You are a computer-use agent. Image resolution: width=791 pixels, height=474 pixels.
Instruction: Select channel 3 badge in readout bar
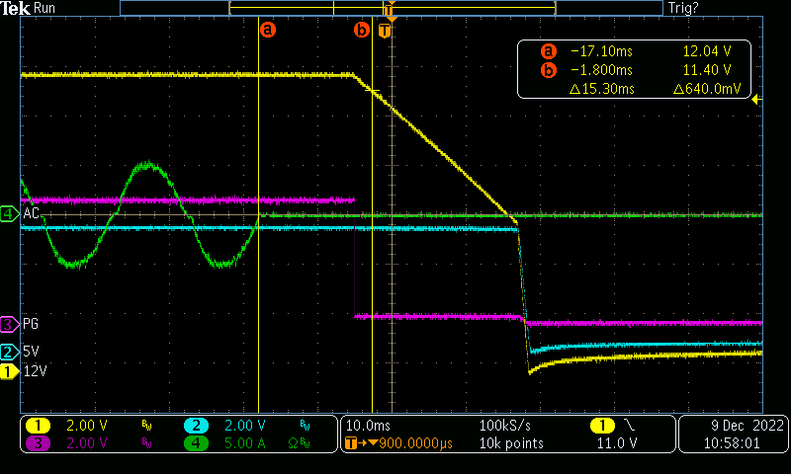pyautogui.click(x=38, y=443)
